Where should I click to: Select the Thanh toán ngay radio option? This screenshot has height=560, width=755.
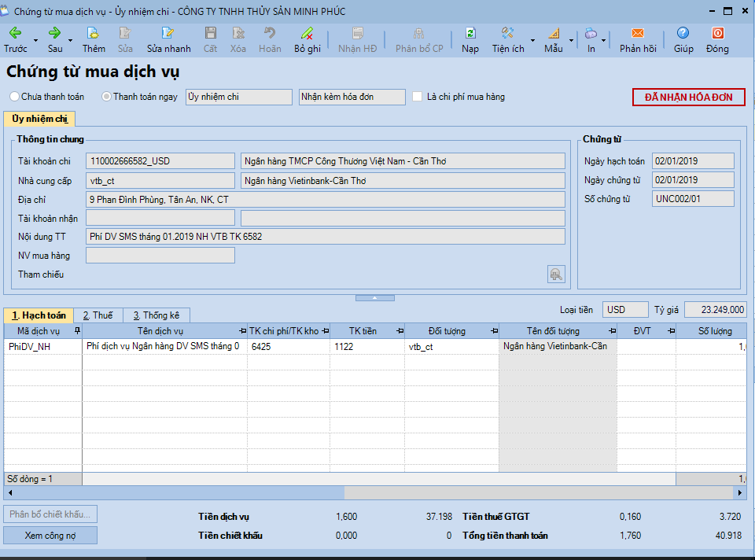coord(106,97)
